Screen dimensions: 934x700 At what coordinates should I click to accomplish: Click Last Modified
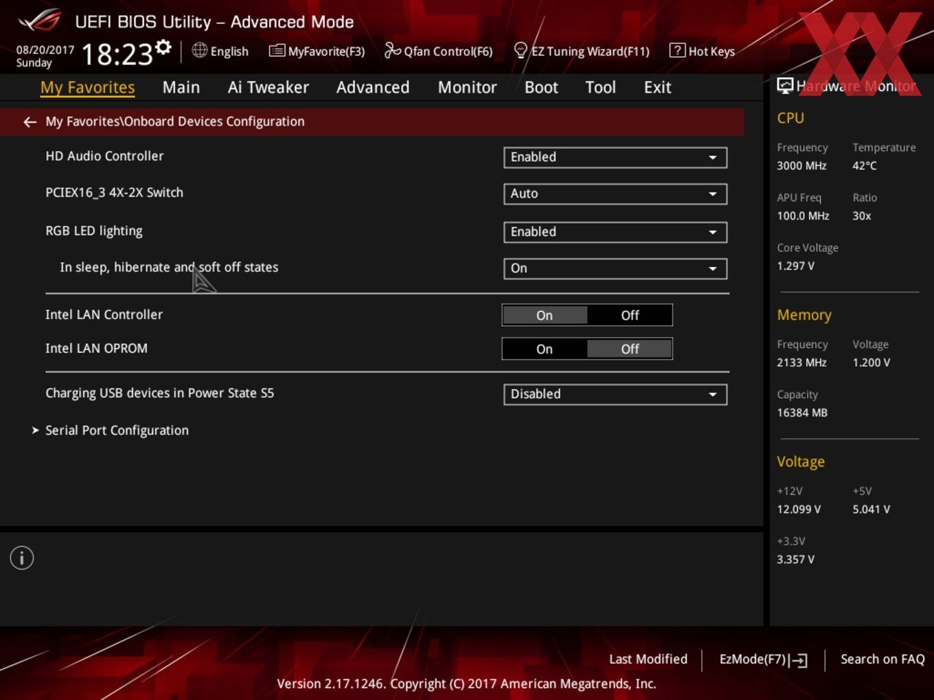click(648, 659)
